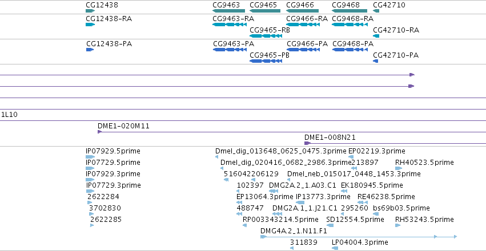Click the purple arrowhead starting the DME1-020M11 line

click(x=99, y=132)
